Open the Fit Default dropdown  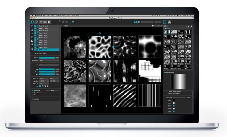[49, 65]
